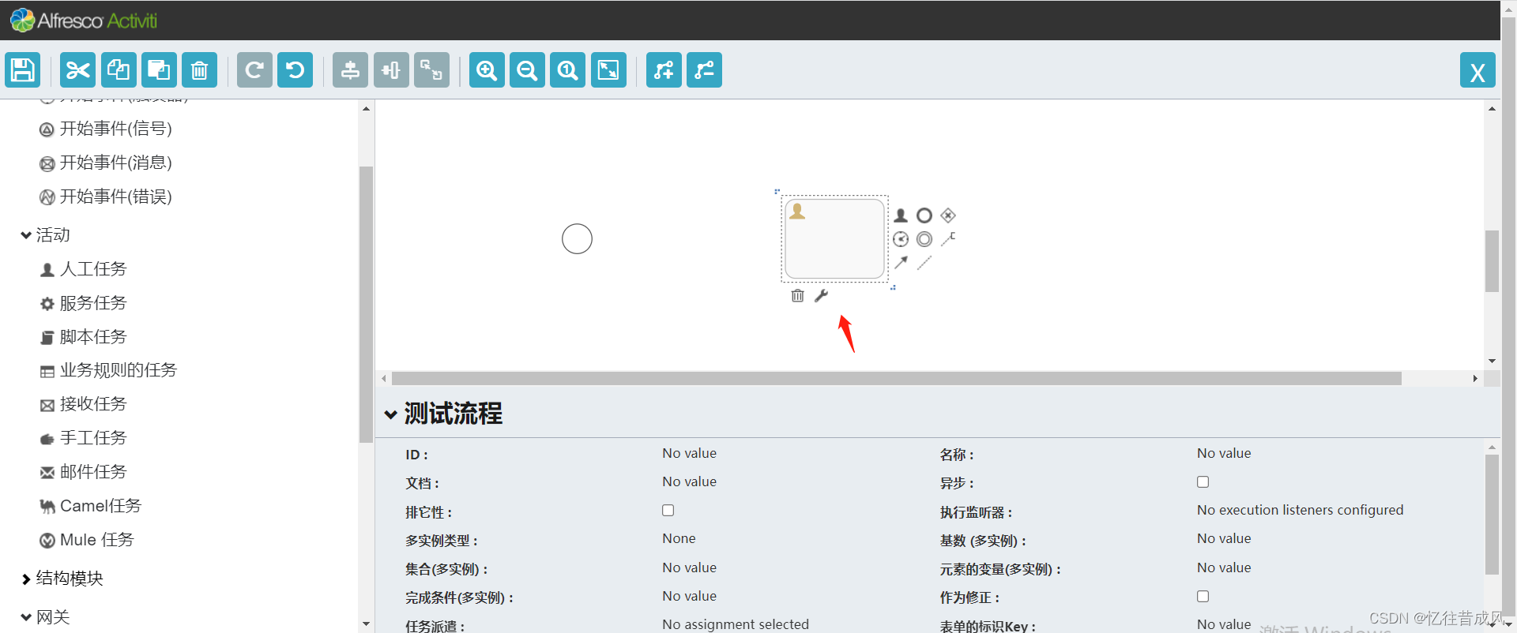Edit the 文档 property value
The height and width of the screenshot is (633, 1517).
(x=690, y=481)
